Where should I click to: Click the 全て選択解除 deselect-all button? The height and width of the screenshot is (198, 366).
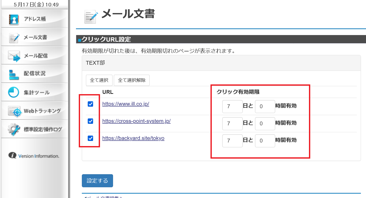pos(131,80)
